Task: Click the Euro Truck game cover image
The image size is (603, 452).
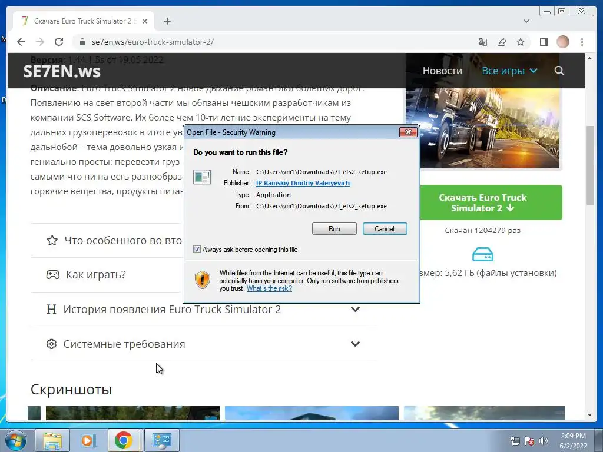Action: pyautogui.click(x=483, y=129)
